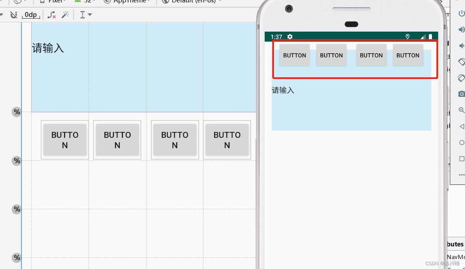Zoom the emulator screen with magnifier icon
The width and height of the screenshot is (465, 269).
point(462,110)
